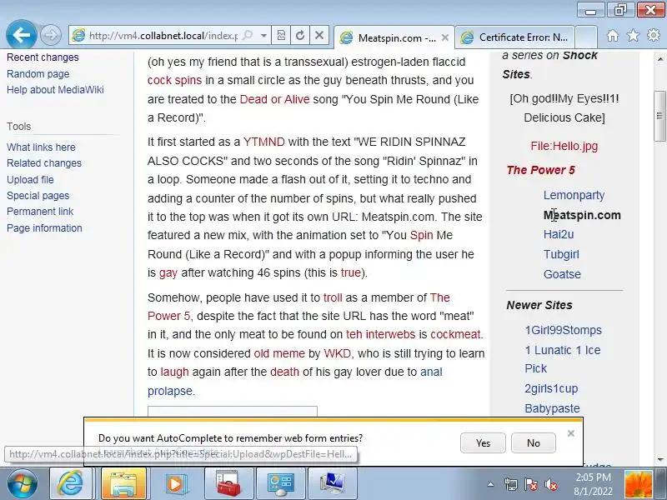Click the search magnifier in address bar
Viewport: 667px width, 500px height.
tap(247, 35)
